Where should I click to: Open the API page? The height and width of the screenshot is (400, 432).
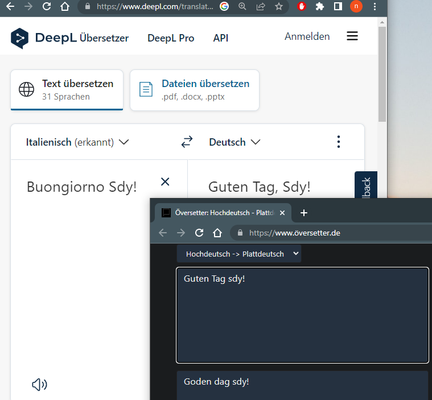[221, 38]
